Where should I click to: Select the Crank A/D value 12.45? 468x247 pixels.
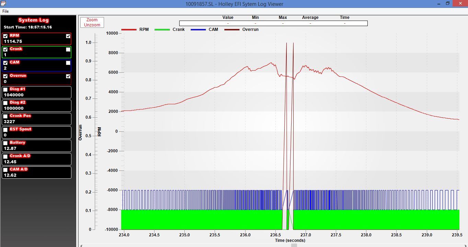(10, 162)
